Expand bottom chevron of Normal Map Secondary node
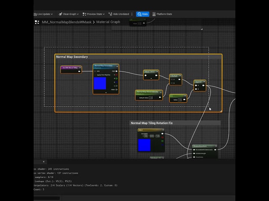 tap(106, 93)
